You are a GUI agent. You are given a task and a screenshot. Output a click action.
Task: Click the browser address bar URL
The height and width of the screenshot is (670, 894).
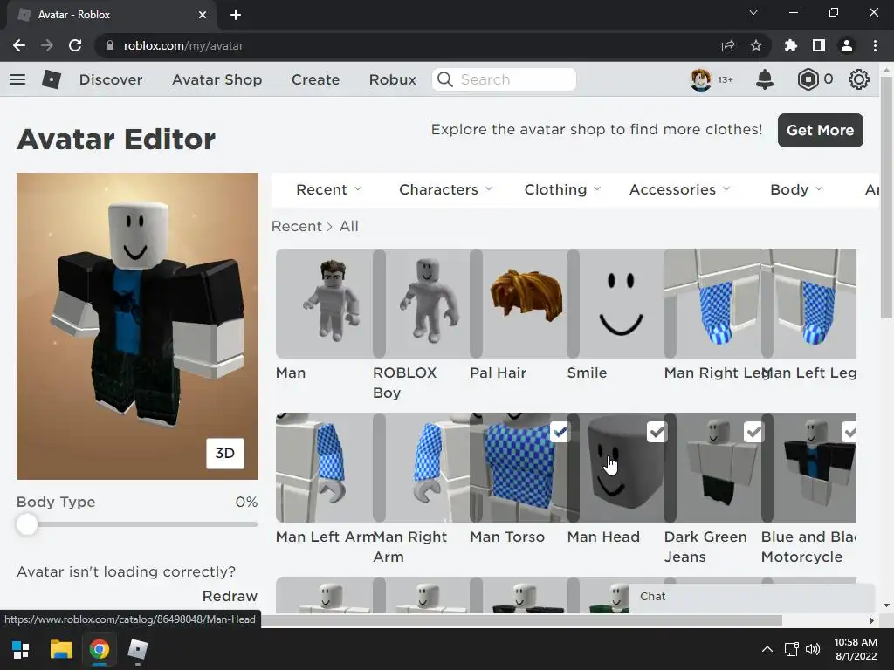(x=183, y=45)
